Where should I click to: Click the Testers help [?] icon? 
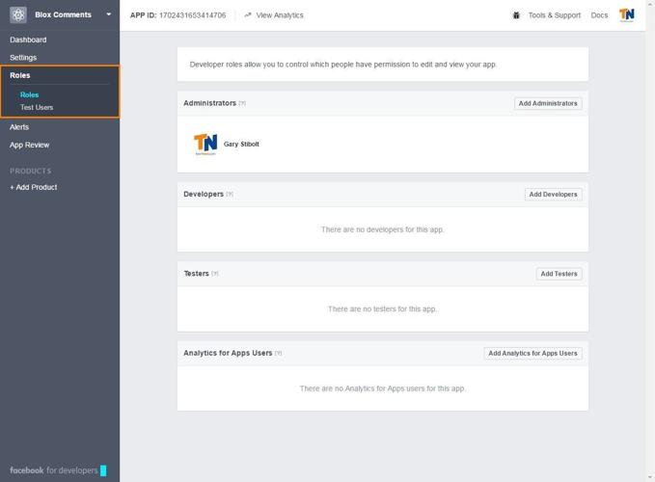pos(215,274)
